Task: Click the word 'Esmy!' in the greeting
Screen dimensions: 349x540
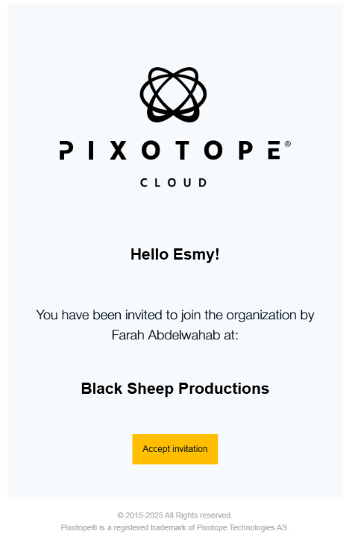Action: pos(196,255)
